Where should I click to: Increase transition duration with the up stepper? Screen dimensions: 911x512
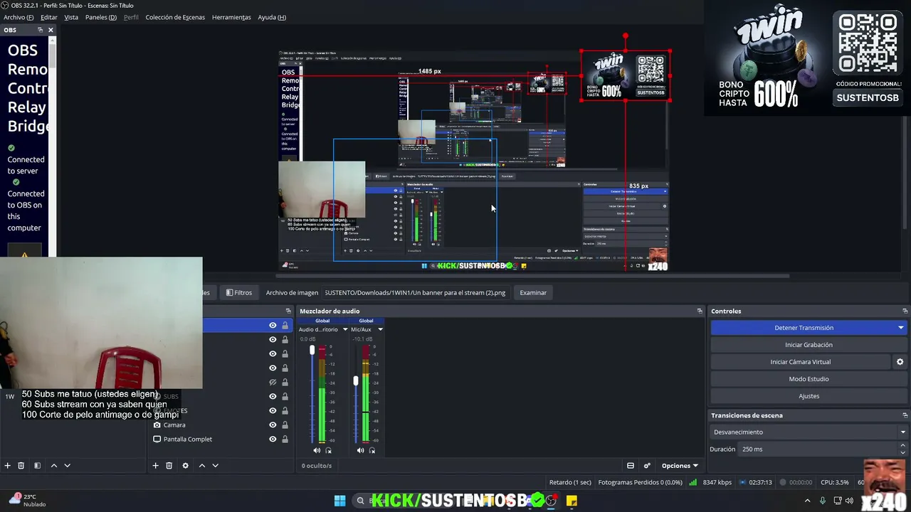(903, 445)
